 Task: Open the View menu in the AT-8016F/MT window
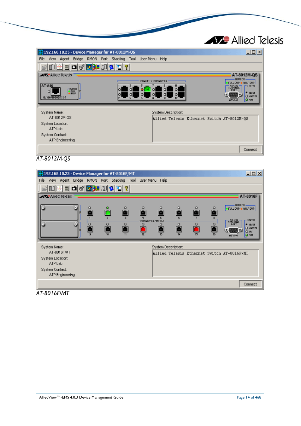coord(52,180)
